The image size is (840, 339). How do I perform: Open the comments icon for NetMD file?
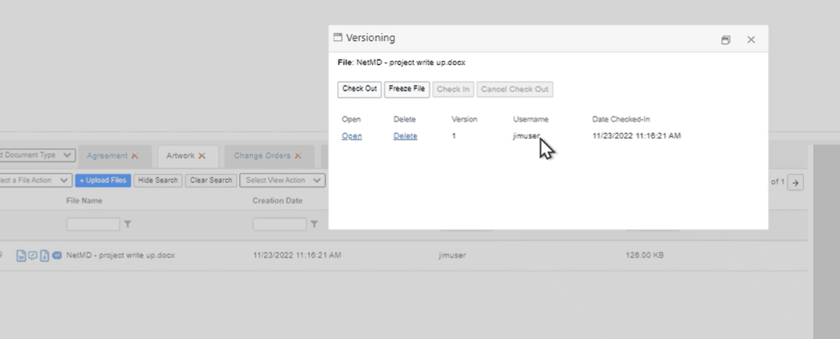tap(32, 256)
